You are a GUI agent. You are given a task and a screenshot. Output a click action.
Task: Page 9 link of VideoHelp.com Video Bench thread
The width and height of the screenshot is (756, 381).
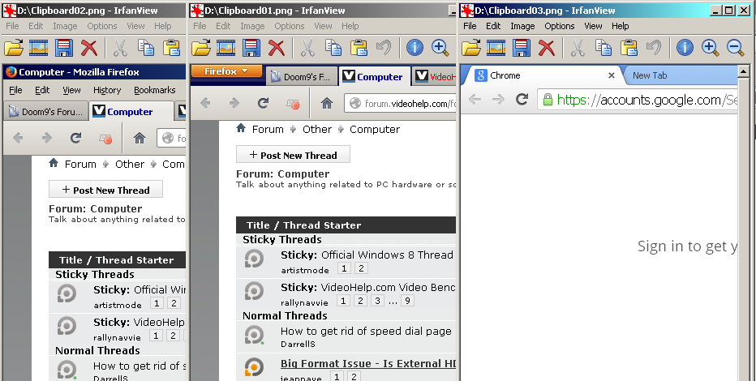(x=408, y=301)
